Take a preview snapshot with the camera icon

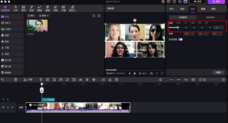151,73
